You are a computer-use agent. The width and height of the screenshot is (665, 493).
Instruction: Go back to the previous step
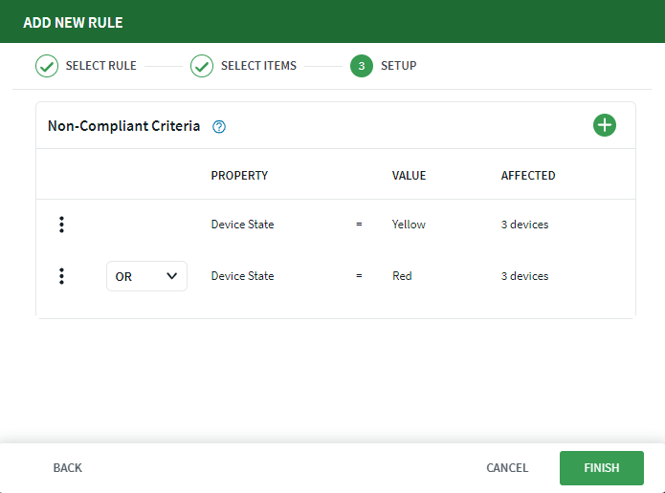(x=67, y=468)
